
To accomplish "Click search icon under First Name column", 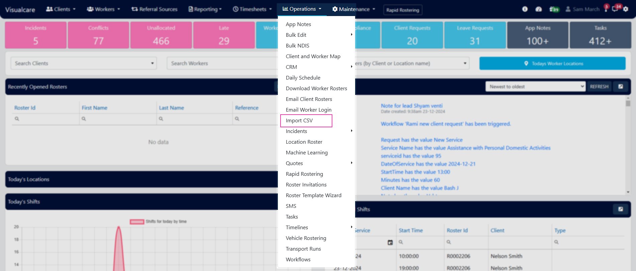I will pos(84,119).
